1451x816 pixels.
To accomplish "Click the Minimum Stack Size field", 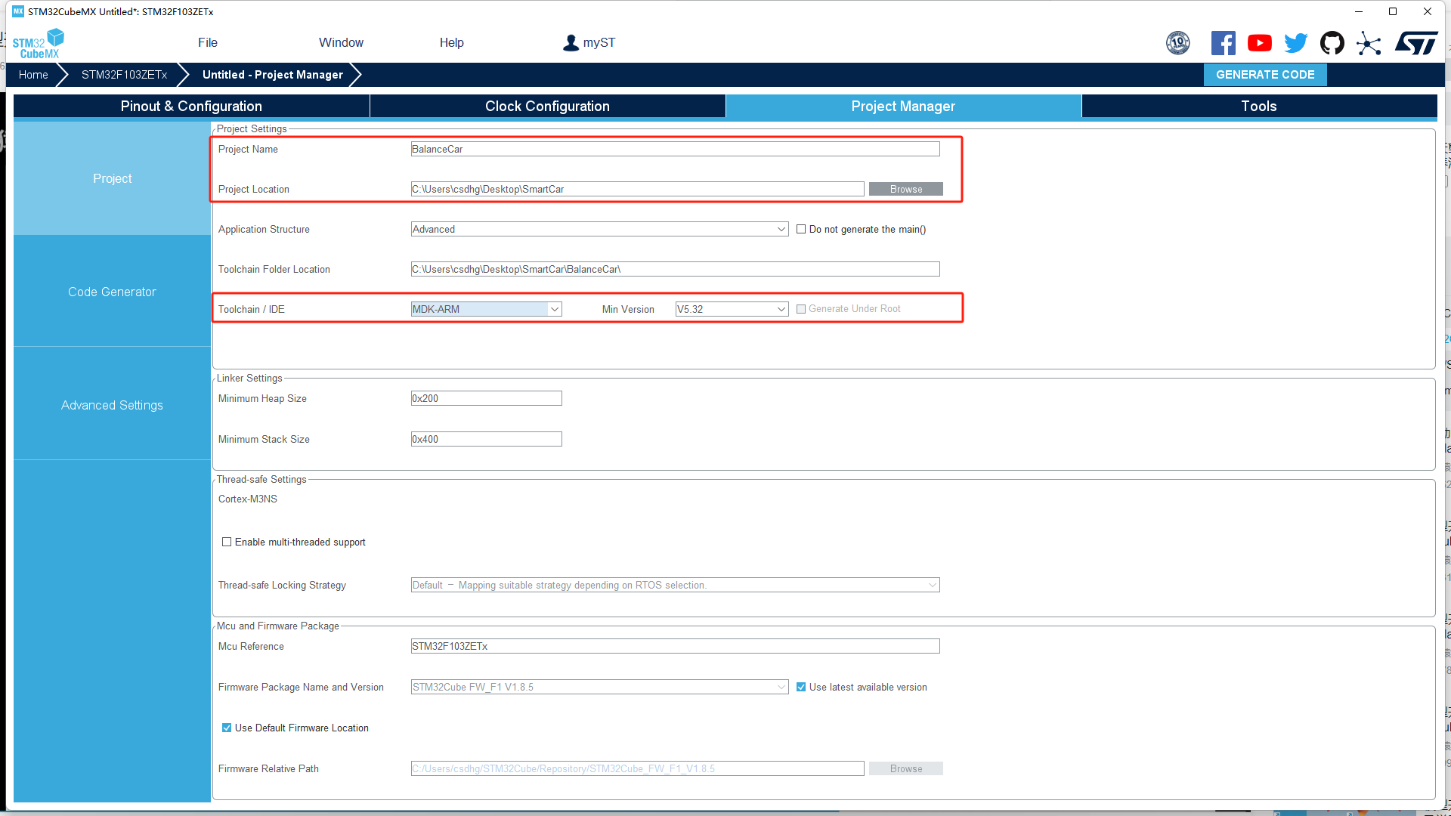I will [486, 440].
